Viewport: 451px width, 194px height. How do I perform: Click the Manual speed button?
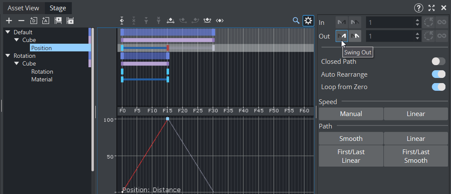coord(351,114)
